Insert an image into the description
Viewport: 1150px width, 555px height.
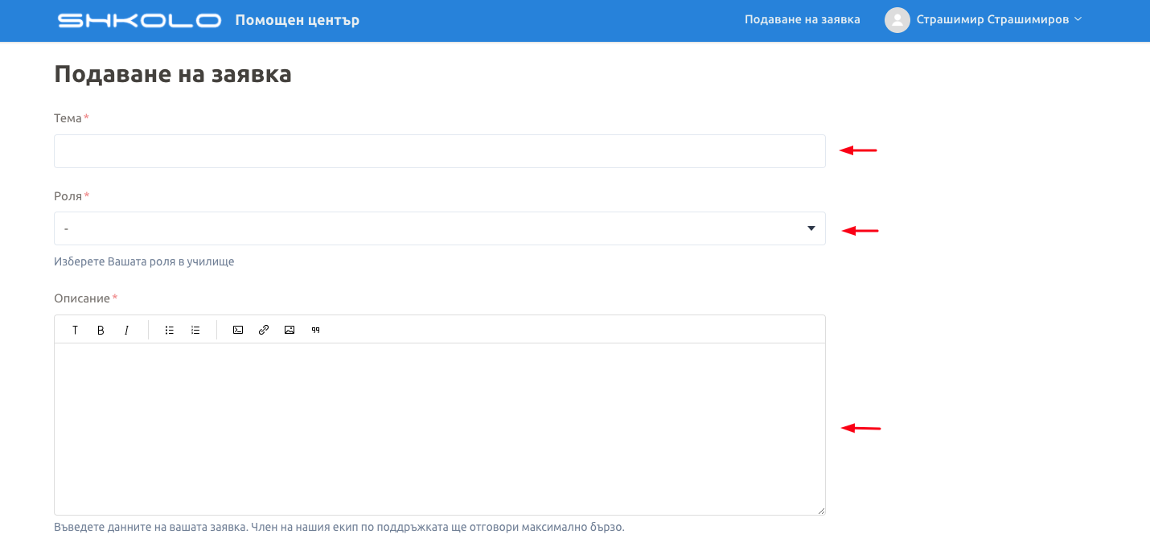coord(290,330)
